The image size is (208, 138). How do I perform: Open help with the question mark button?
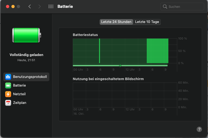click(x=199, y=129)
